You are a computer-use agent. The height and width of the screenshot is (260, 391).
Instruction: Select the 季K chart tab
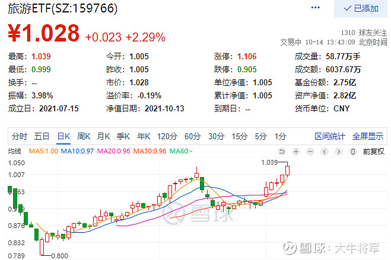tap(123, 136)
